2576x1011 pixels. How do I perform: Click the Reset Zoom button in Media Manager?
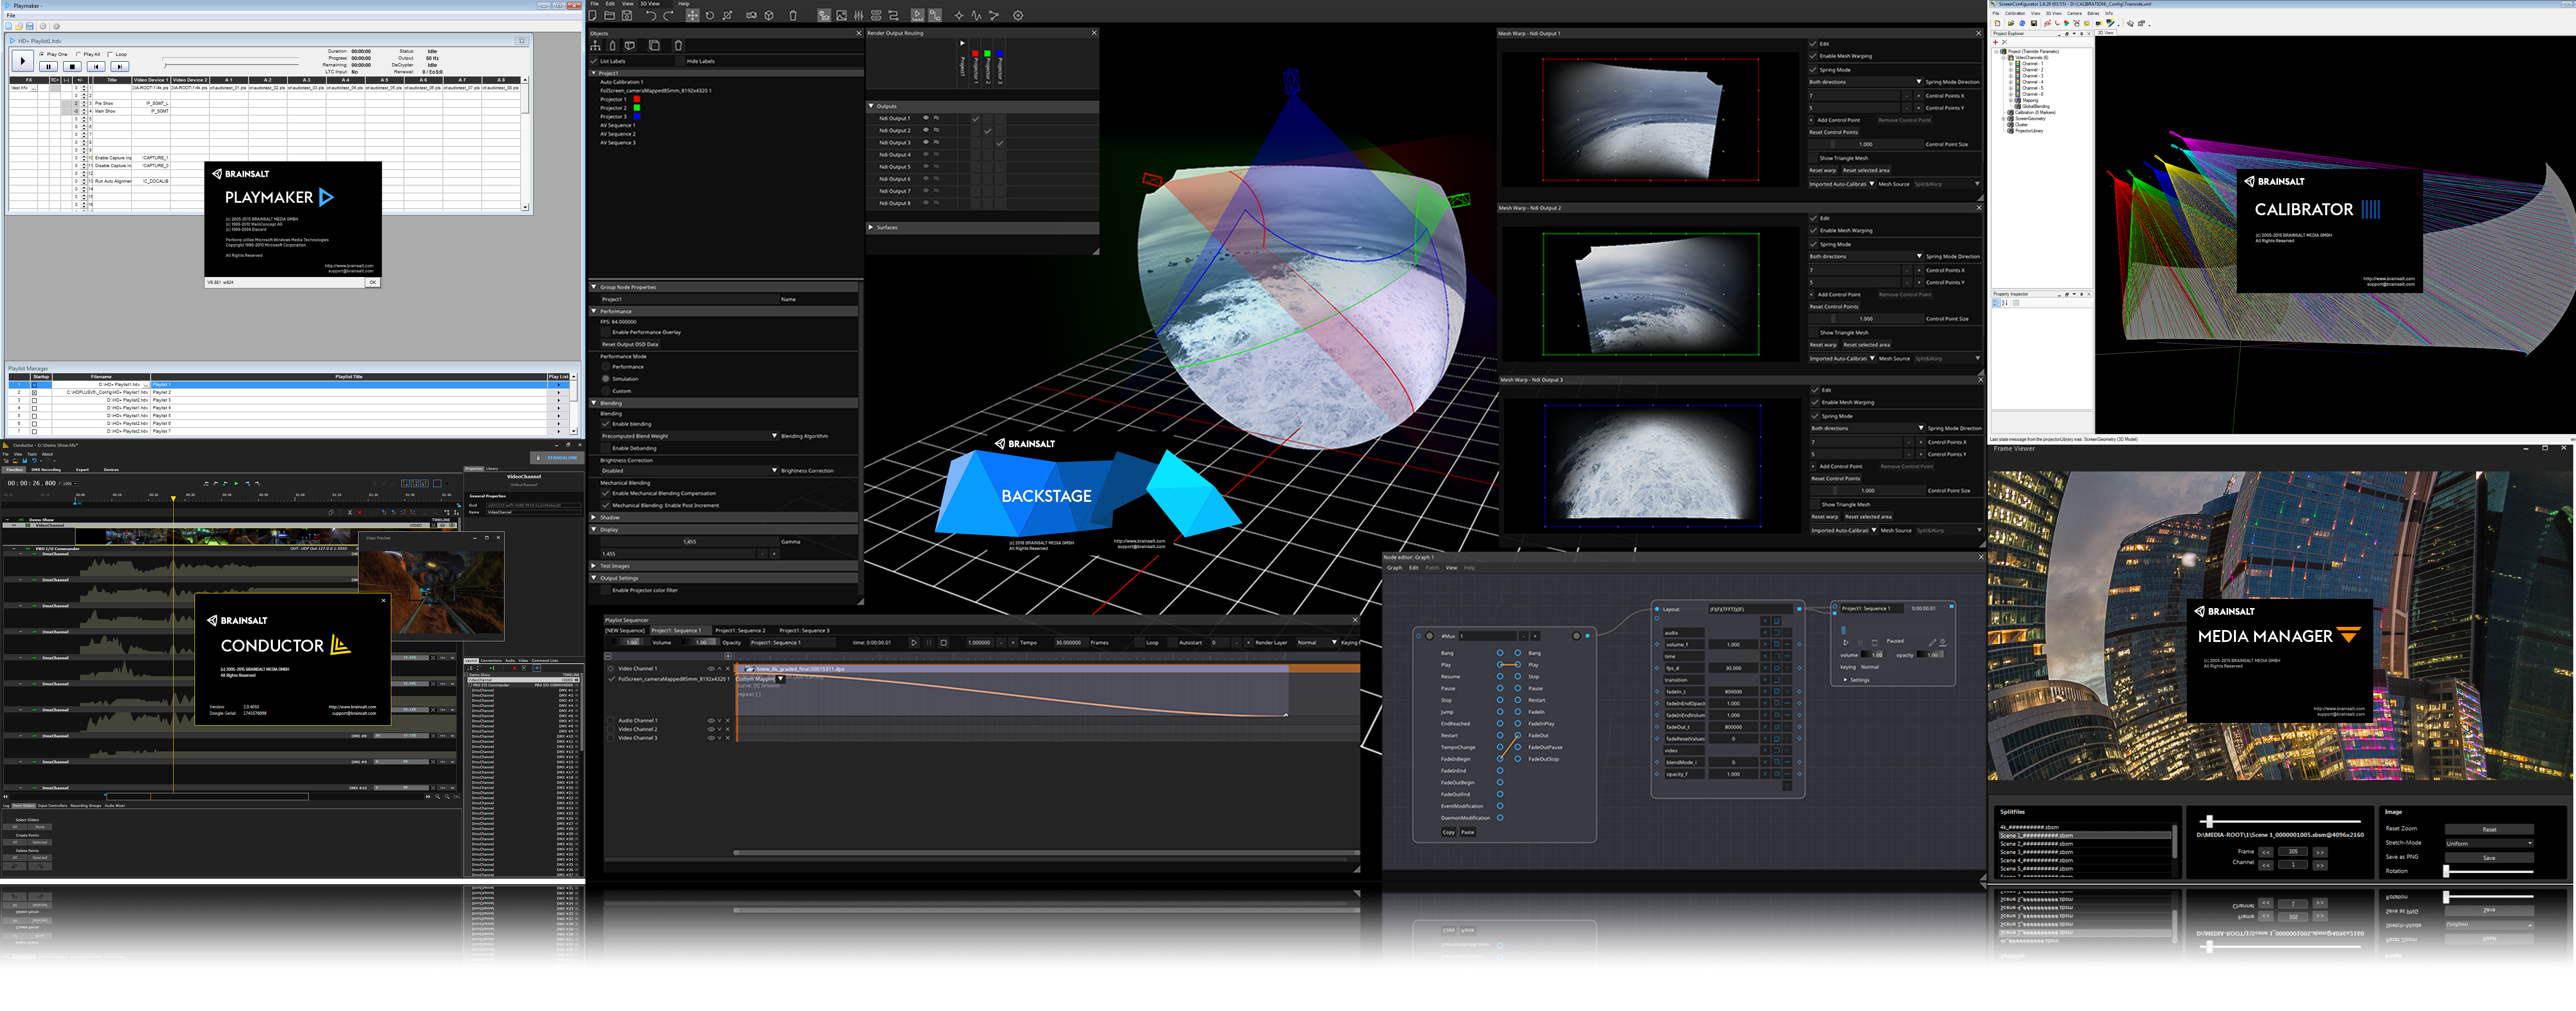click(x=2489, y=829)
